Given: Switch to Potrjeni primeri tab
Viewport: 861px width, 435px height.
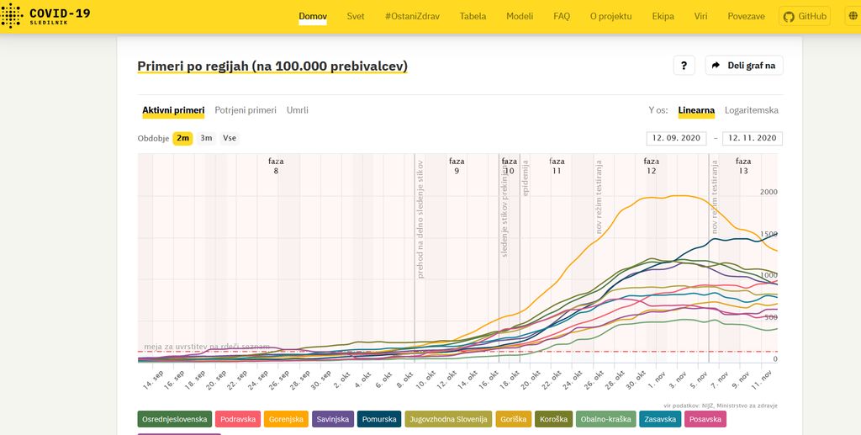Looking at the screenshot, I should coord(245,110).
